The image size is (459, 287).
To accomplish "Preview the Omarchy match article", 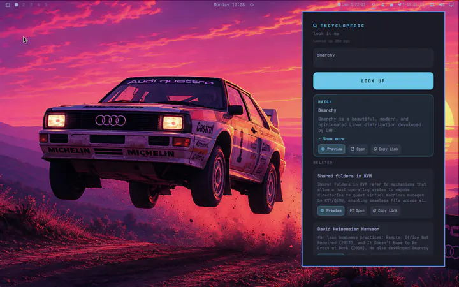I will pyautogui.click(x=331, y=149).
